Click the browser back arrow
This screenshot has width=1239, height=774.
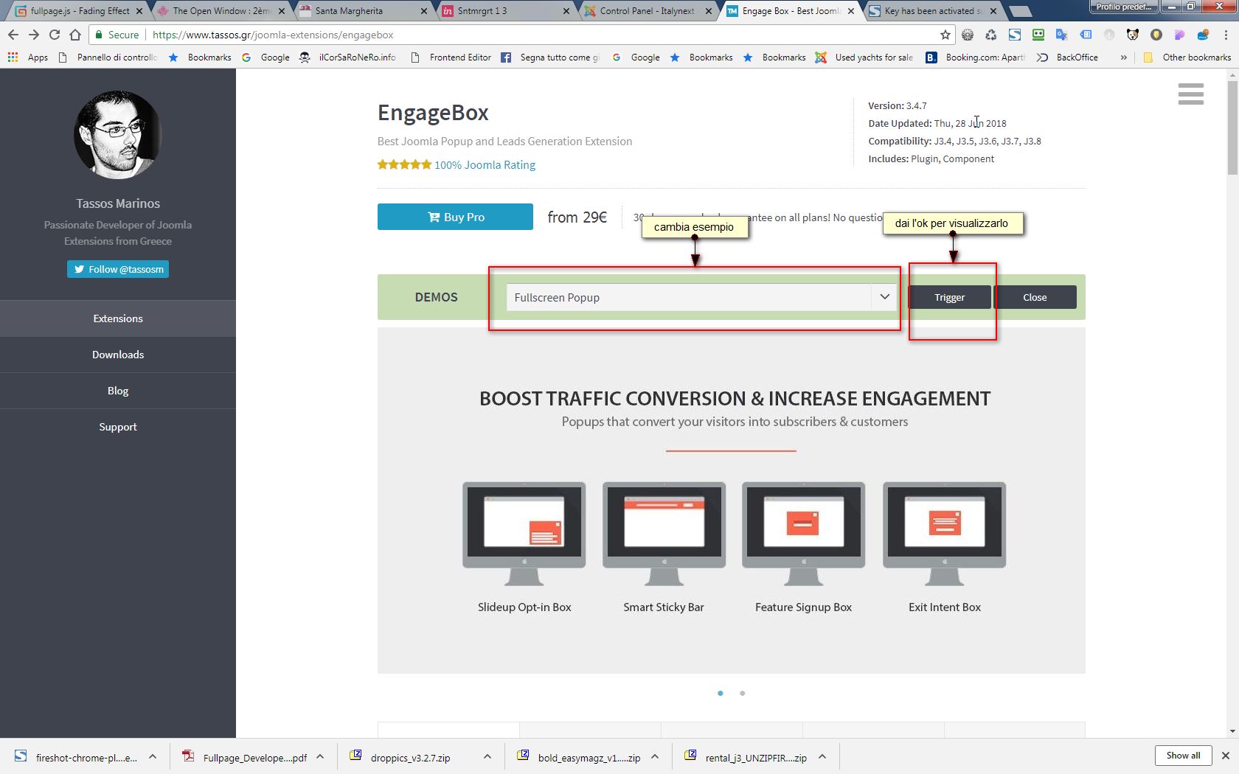(13, 35)
